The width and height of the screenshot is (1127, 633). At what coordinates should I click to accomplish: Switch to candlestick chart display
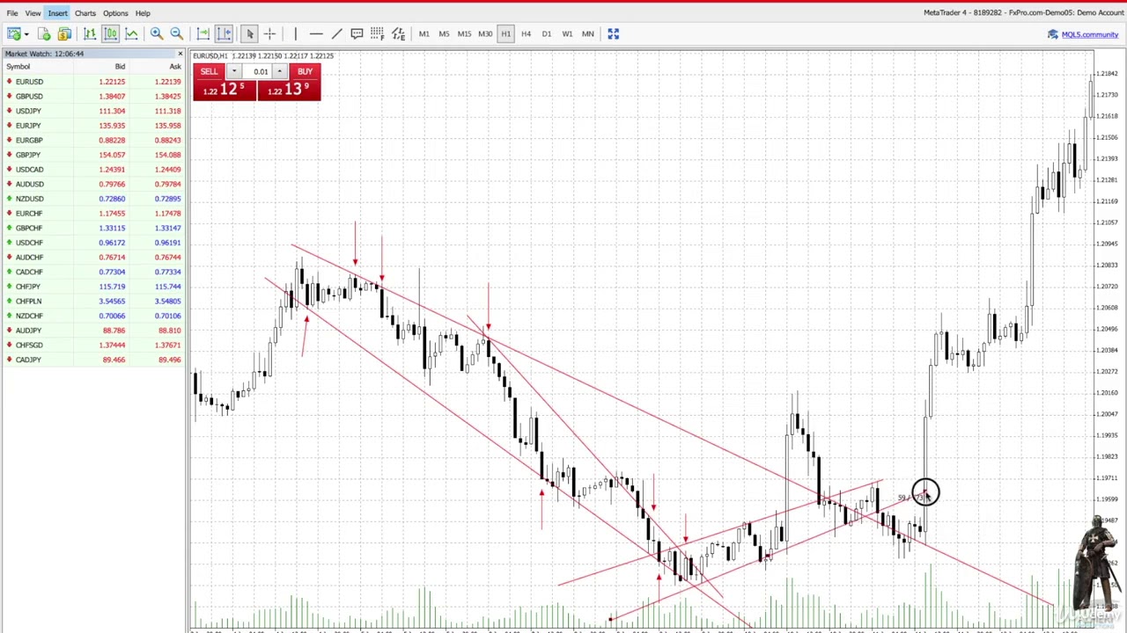[x=111, y=33]
